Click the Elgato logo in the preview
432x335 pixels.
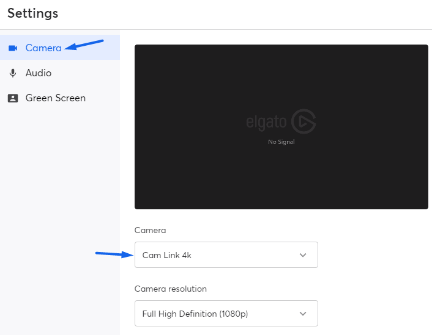pos(304,121)
